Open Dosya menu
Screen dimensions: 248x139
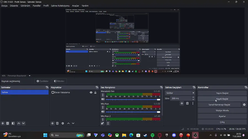coord(4,6)
